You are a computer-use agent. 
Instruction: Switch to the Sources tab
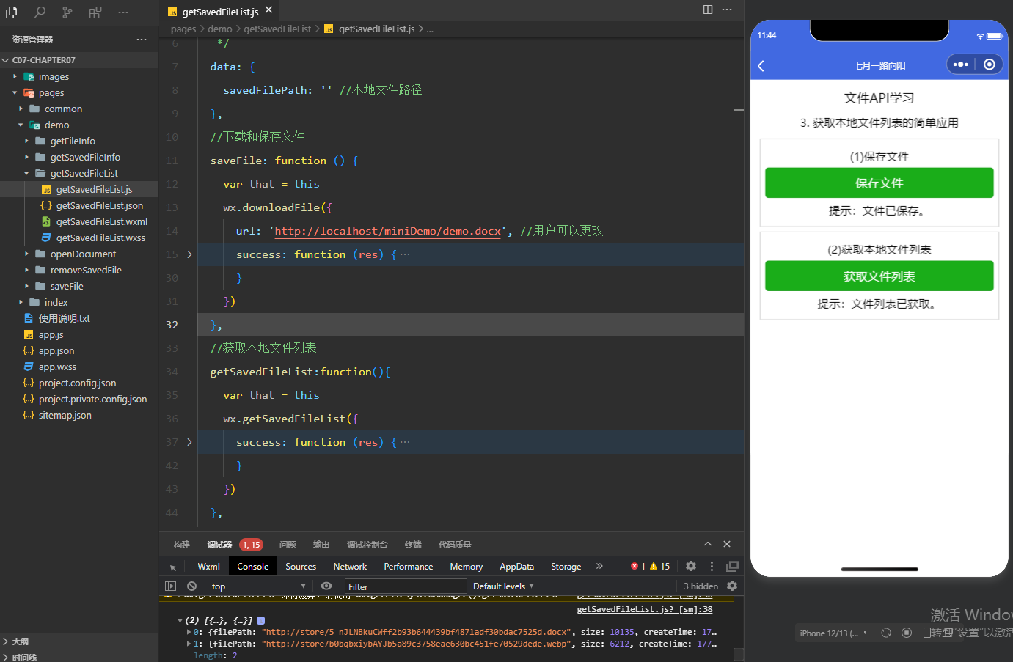point(301,566)
